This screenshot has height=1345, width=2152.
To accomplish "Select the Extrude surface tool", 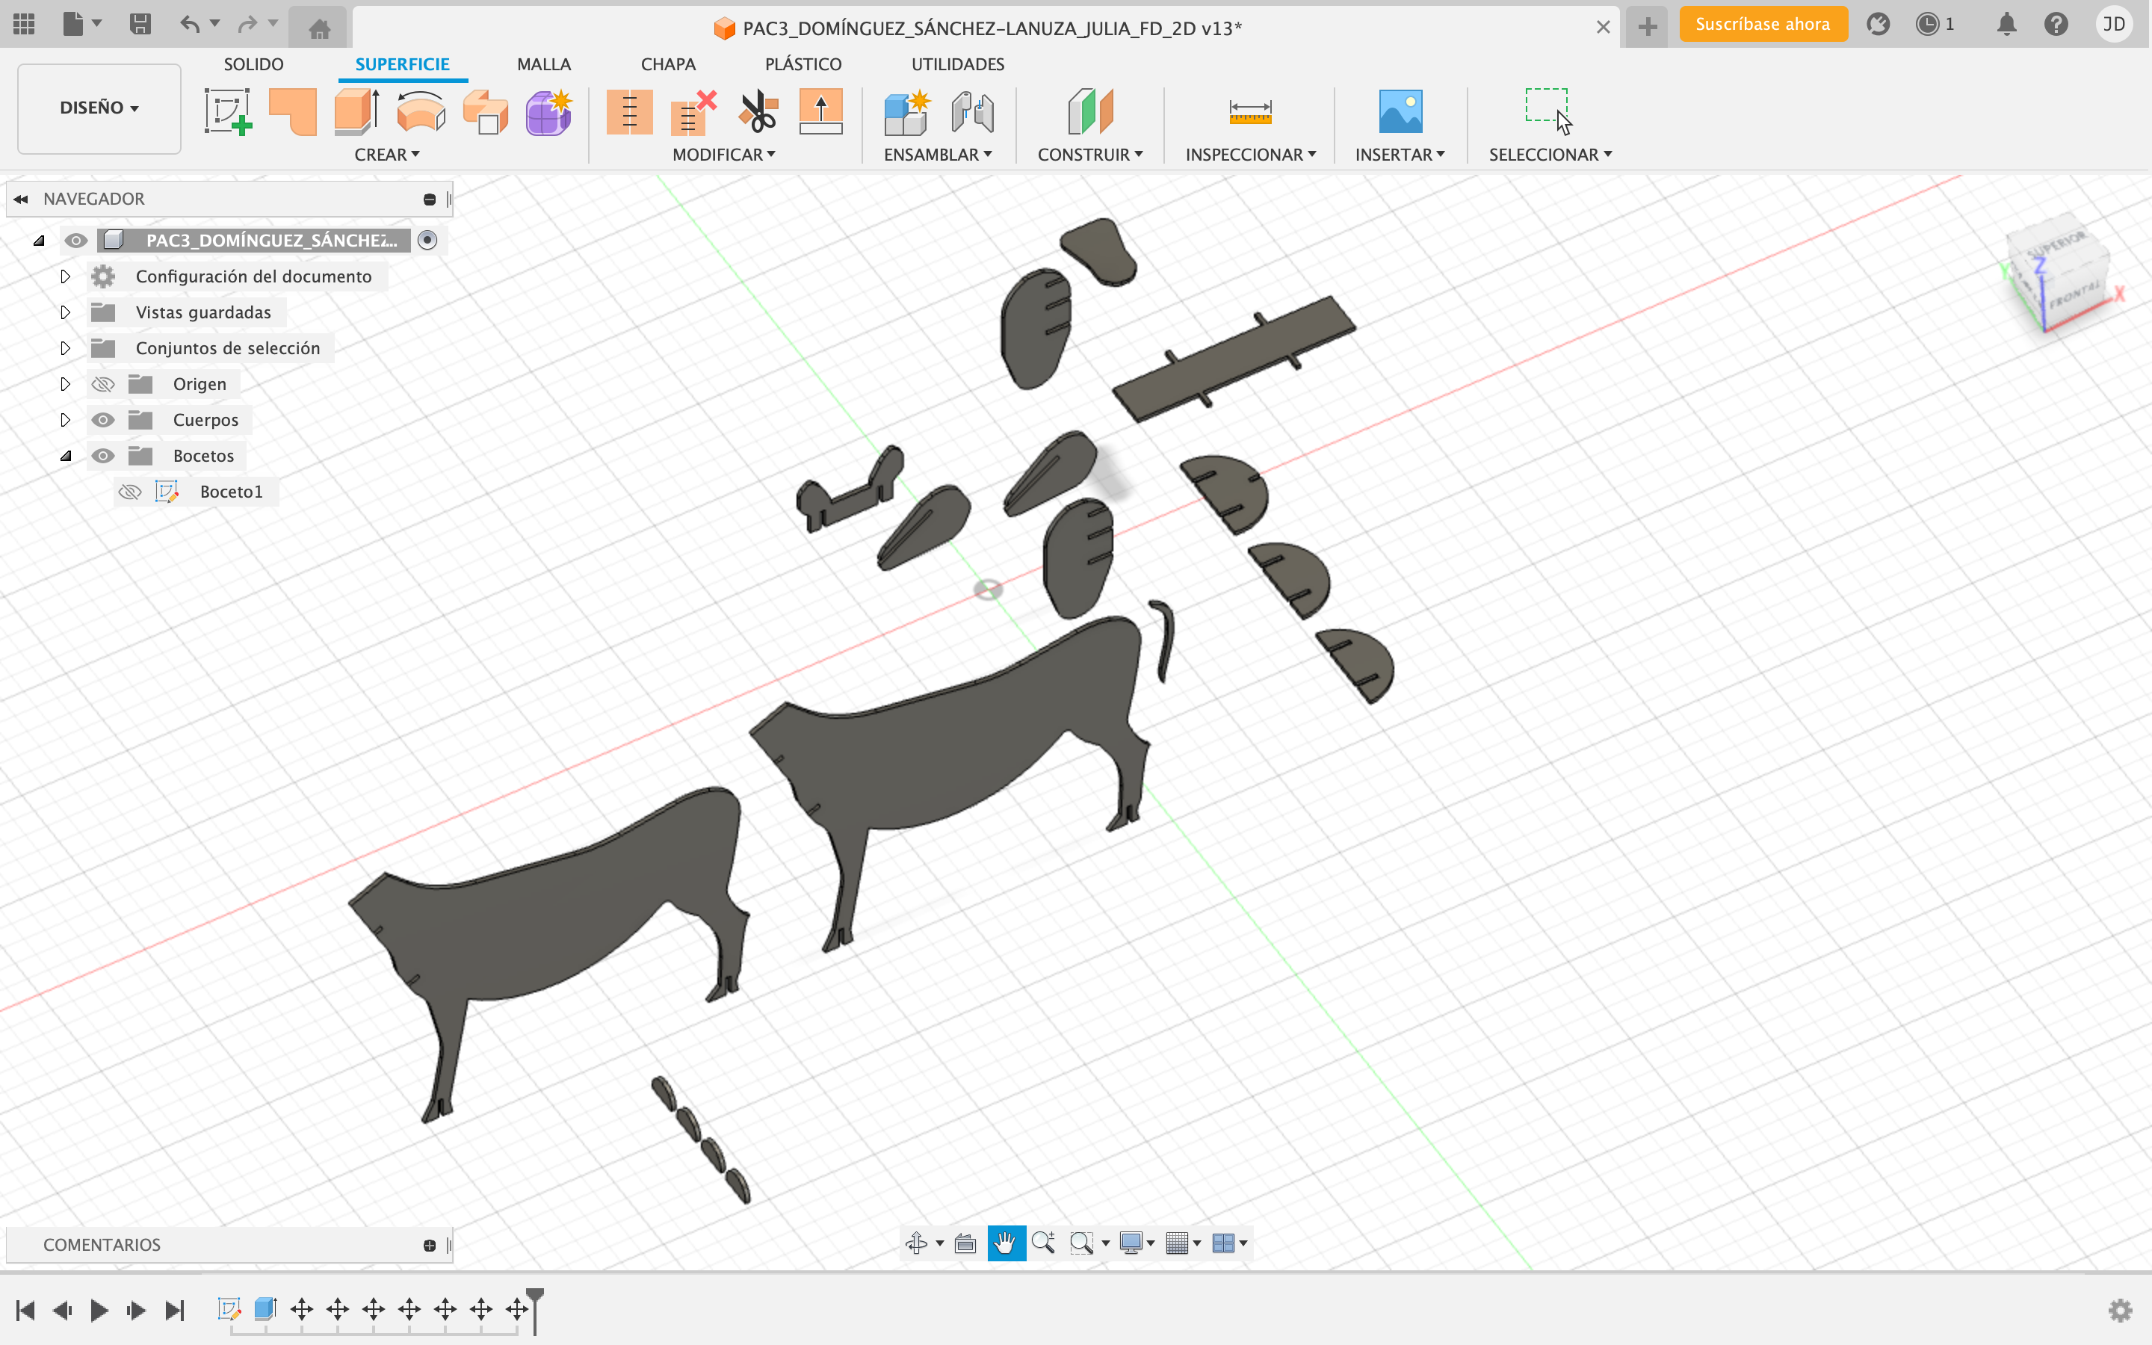I will pos(356,111).
